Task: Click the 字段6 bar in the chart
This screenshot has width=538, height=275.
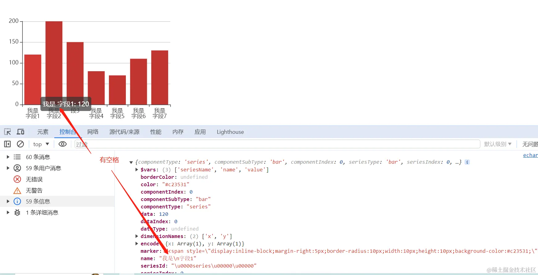Action: [139, 82]
